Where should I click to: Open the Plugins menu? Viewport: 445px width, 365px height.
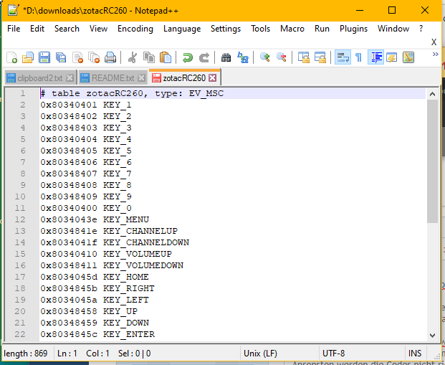click(x=353, y=29)
